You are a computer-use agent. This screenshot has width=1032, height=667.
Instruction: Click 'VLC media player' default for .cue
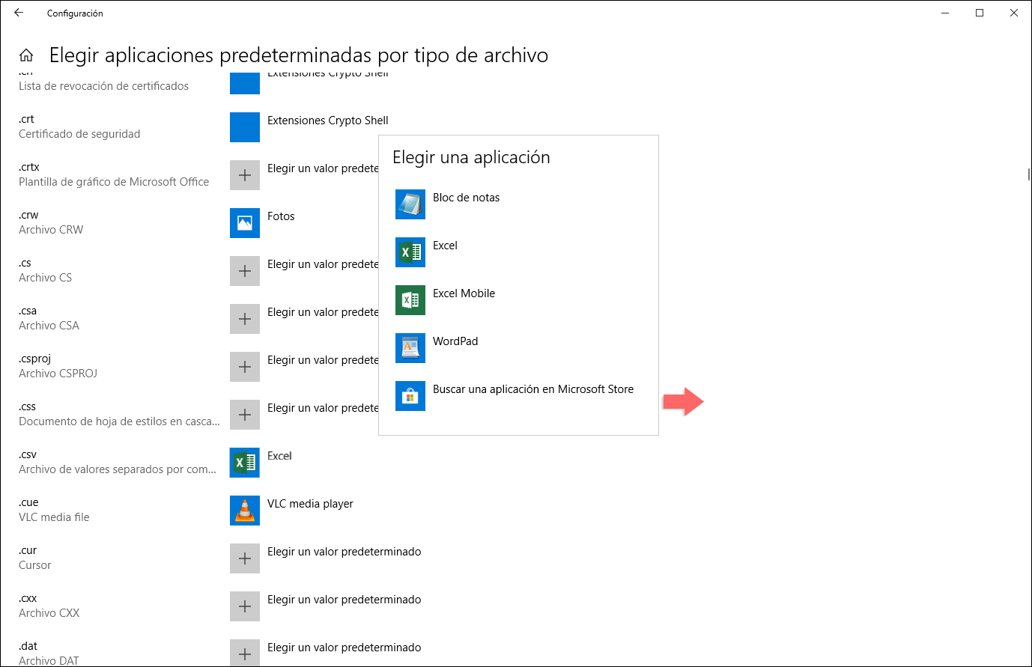(310, 504)
